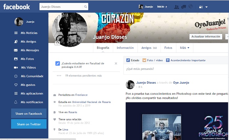Open the friend requests icon in top bar

pyautogui.click(x=177, y=7)
